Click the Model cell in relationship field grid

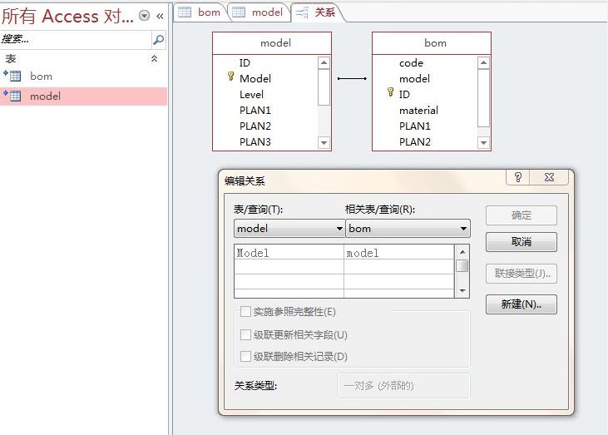point(289,252)
